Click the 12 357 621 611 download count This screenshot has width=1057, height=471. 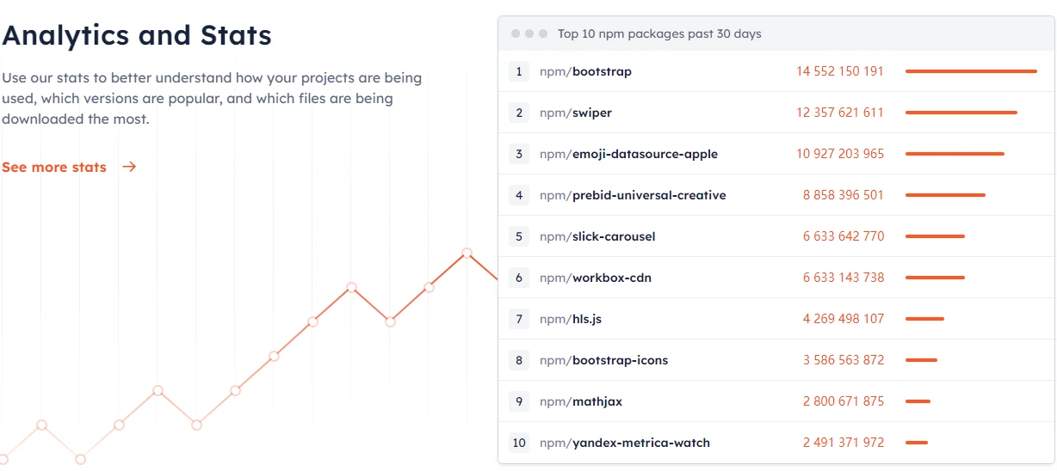click(x=840, y=113)
